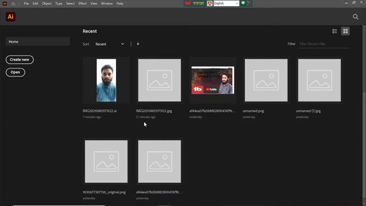
Task: Click the green round icon in language bar
Action: click(x=243, y=3)
